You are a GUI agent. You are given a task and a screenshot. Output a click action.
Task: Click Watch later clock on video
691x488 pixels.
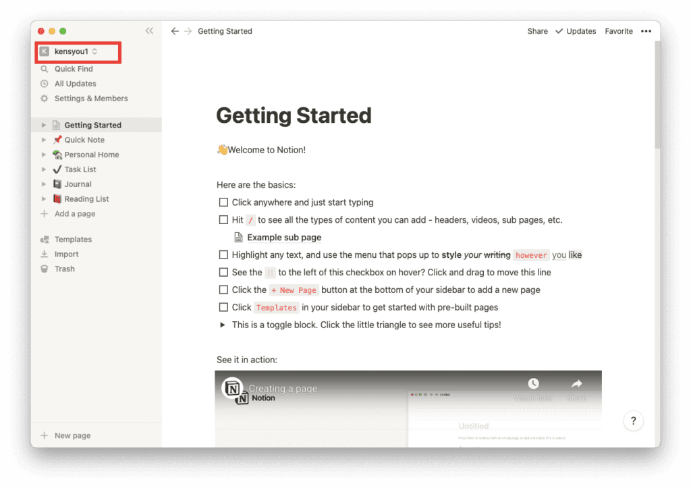point(533,384)
